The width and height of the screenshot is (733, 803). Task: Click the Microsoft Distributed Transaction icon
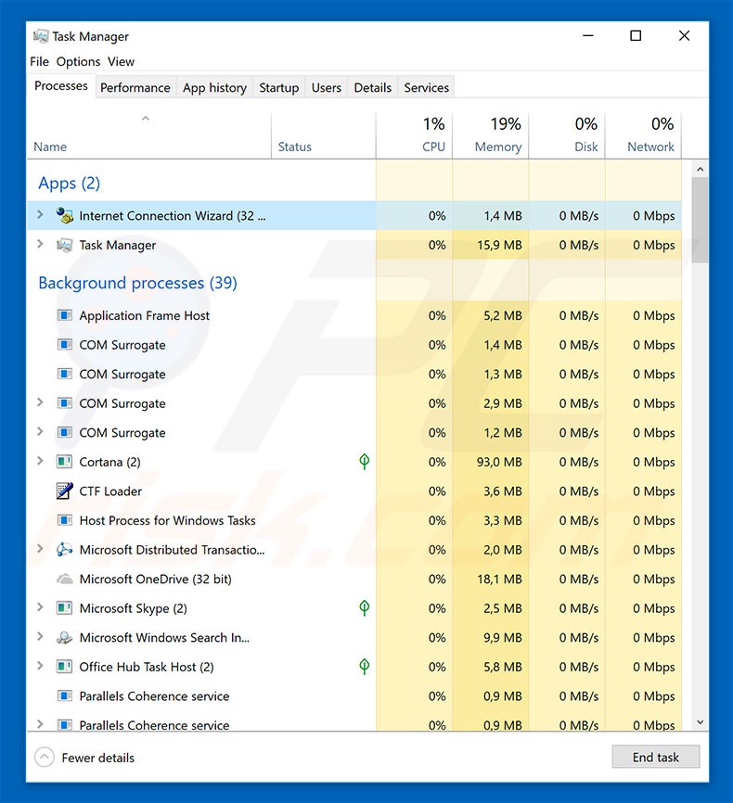pos(65,550)
